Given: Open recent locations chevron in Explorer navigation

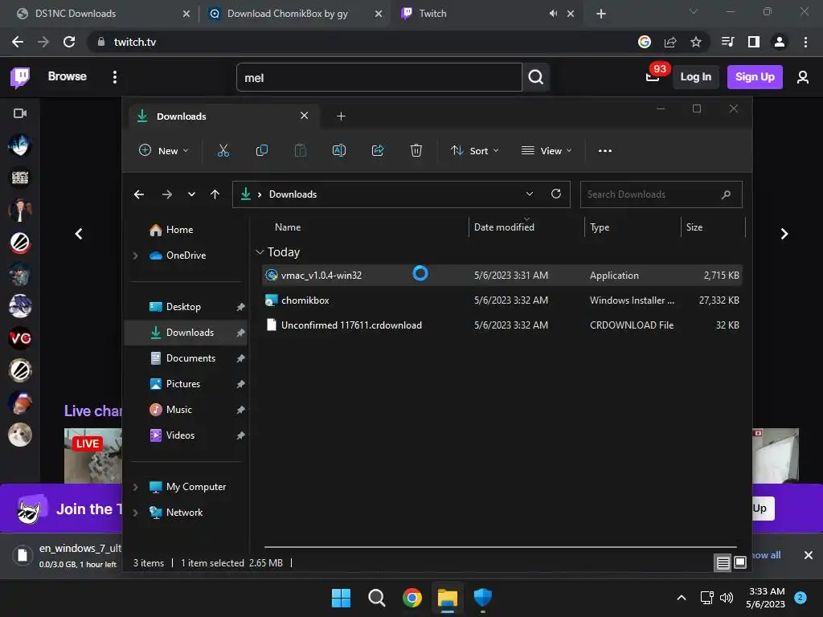Looking at the screenshot, I should [191, 194].
